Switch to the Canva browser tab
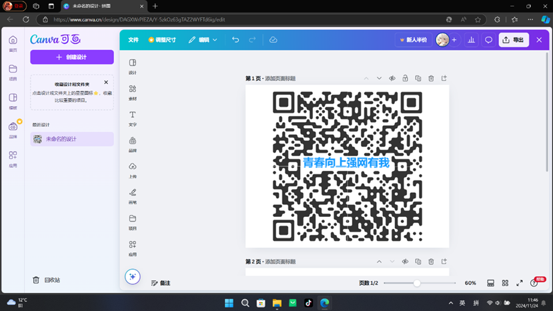Viewport: 553px width, 311px height. pos(103,6)
